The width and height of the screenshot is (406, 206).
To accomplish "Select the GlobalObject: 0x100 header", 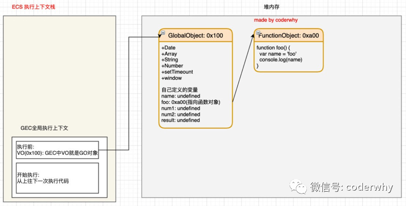I will point(195,36).
